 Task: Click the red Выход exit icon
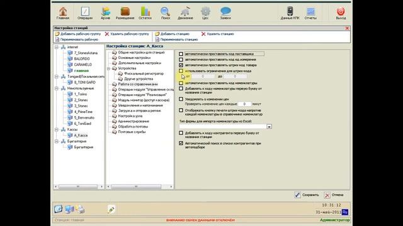click(x=341, y=13)
